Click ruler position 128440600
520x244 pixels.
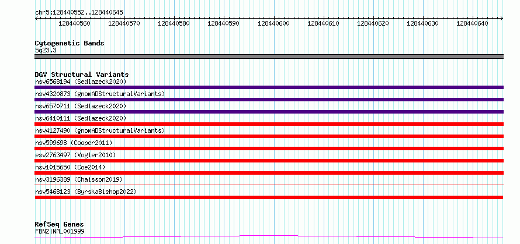tap(273, 23)
